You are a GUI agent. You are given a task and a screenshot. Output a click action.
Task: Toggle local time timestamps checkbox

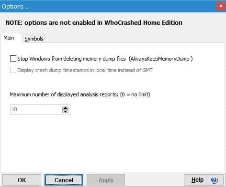(x=13, y=70)
